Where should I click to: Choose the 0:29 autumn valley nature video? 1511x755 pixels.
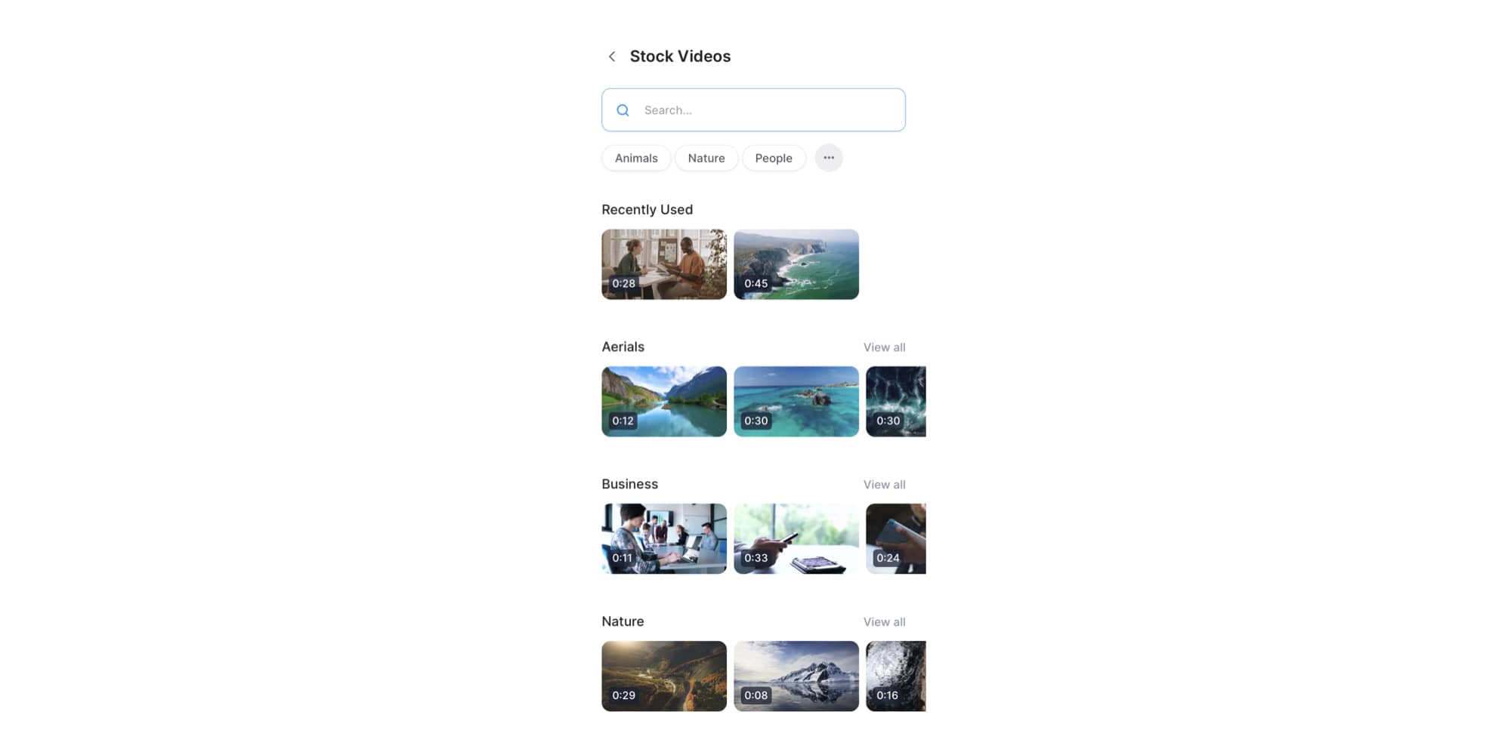664,676
